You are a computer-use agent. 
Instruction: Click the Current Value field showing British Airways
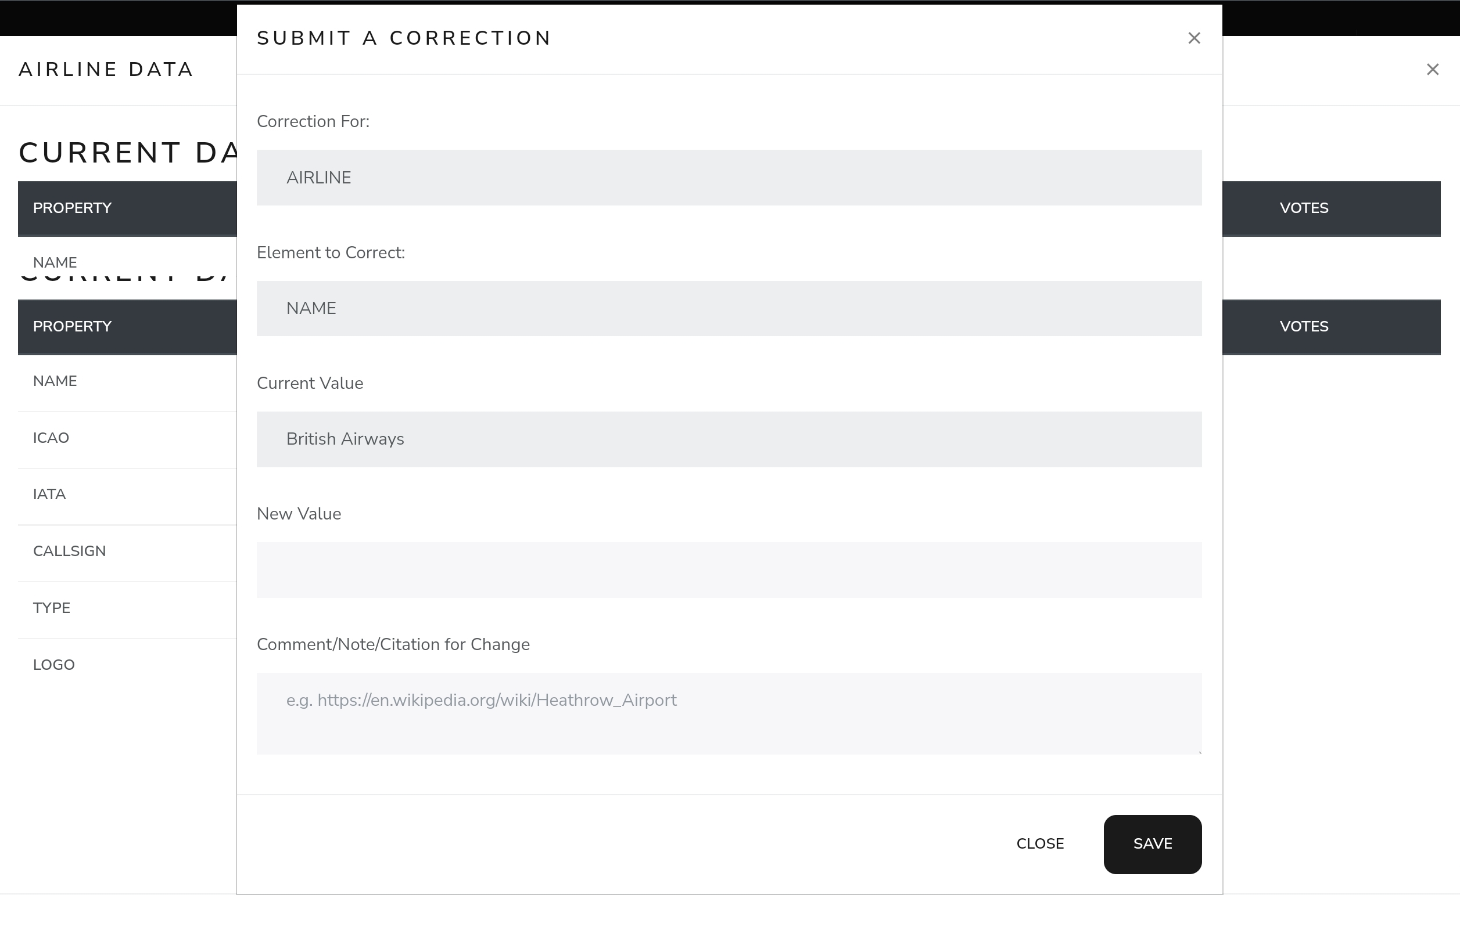coord(729,439)
